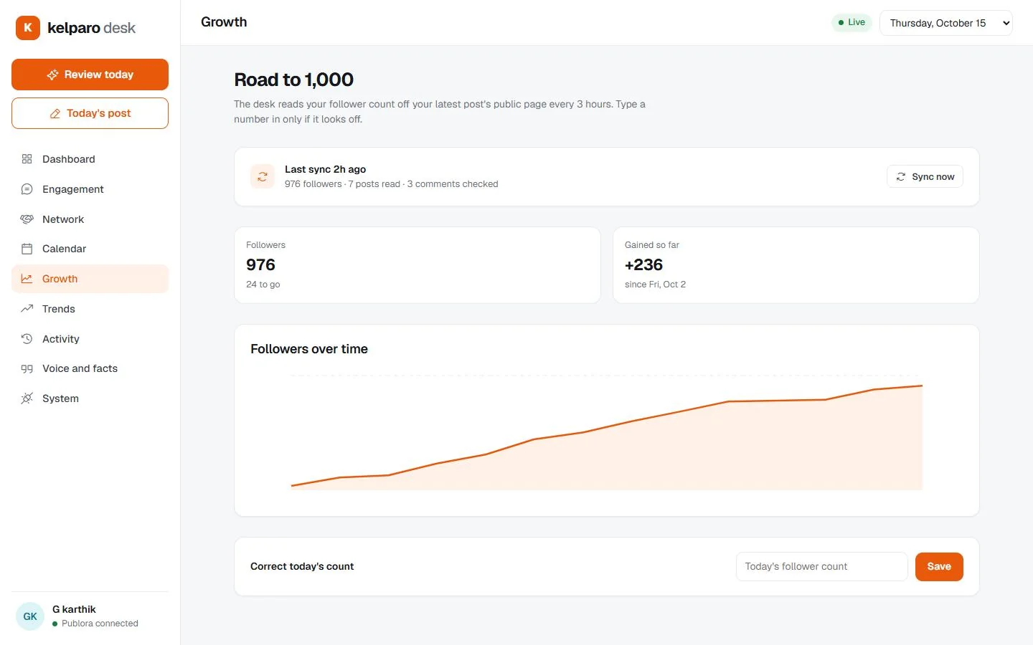
Task: Go to the Engagement section
Action: pos(90,189)
